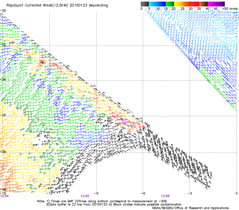
Task: Click the latitude label '-32'
Action: [3, 45]
